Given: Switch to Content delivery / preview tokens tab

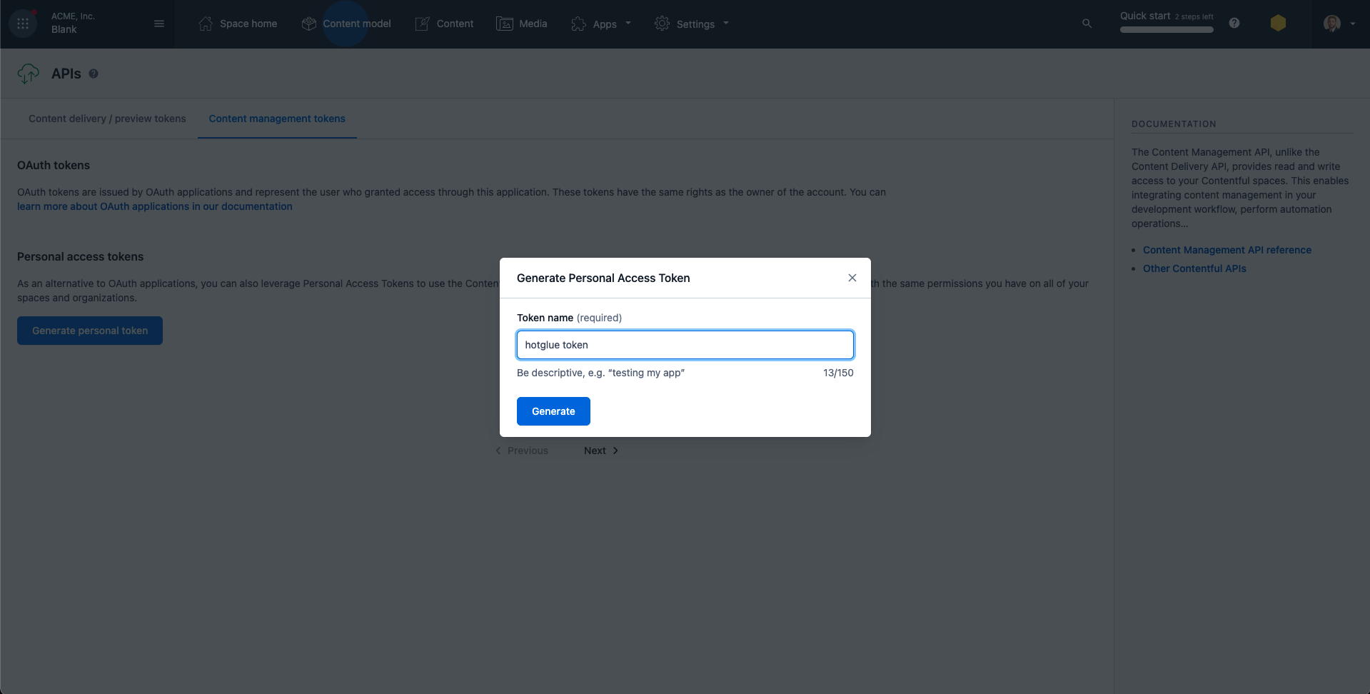Looking at the screenshot, I should tap(107, 119).
